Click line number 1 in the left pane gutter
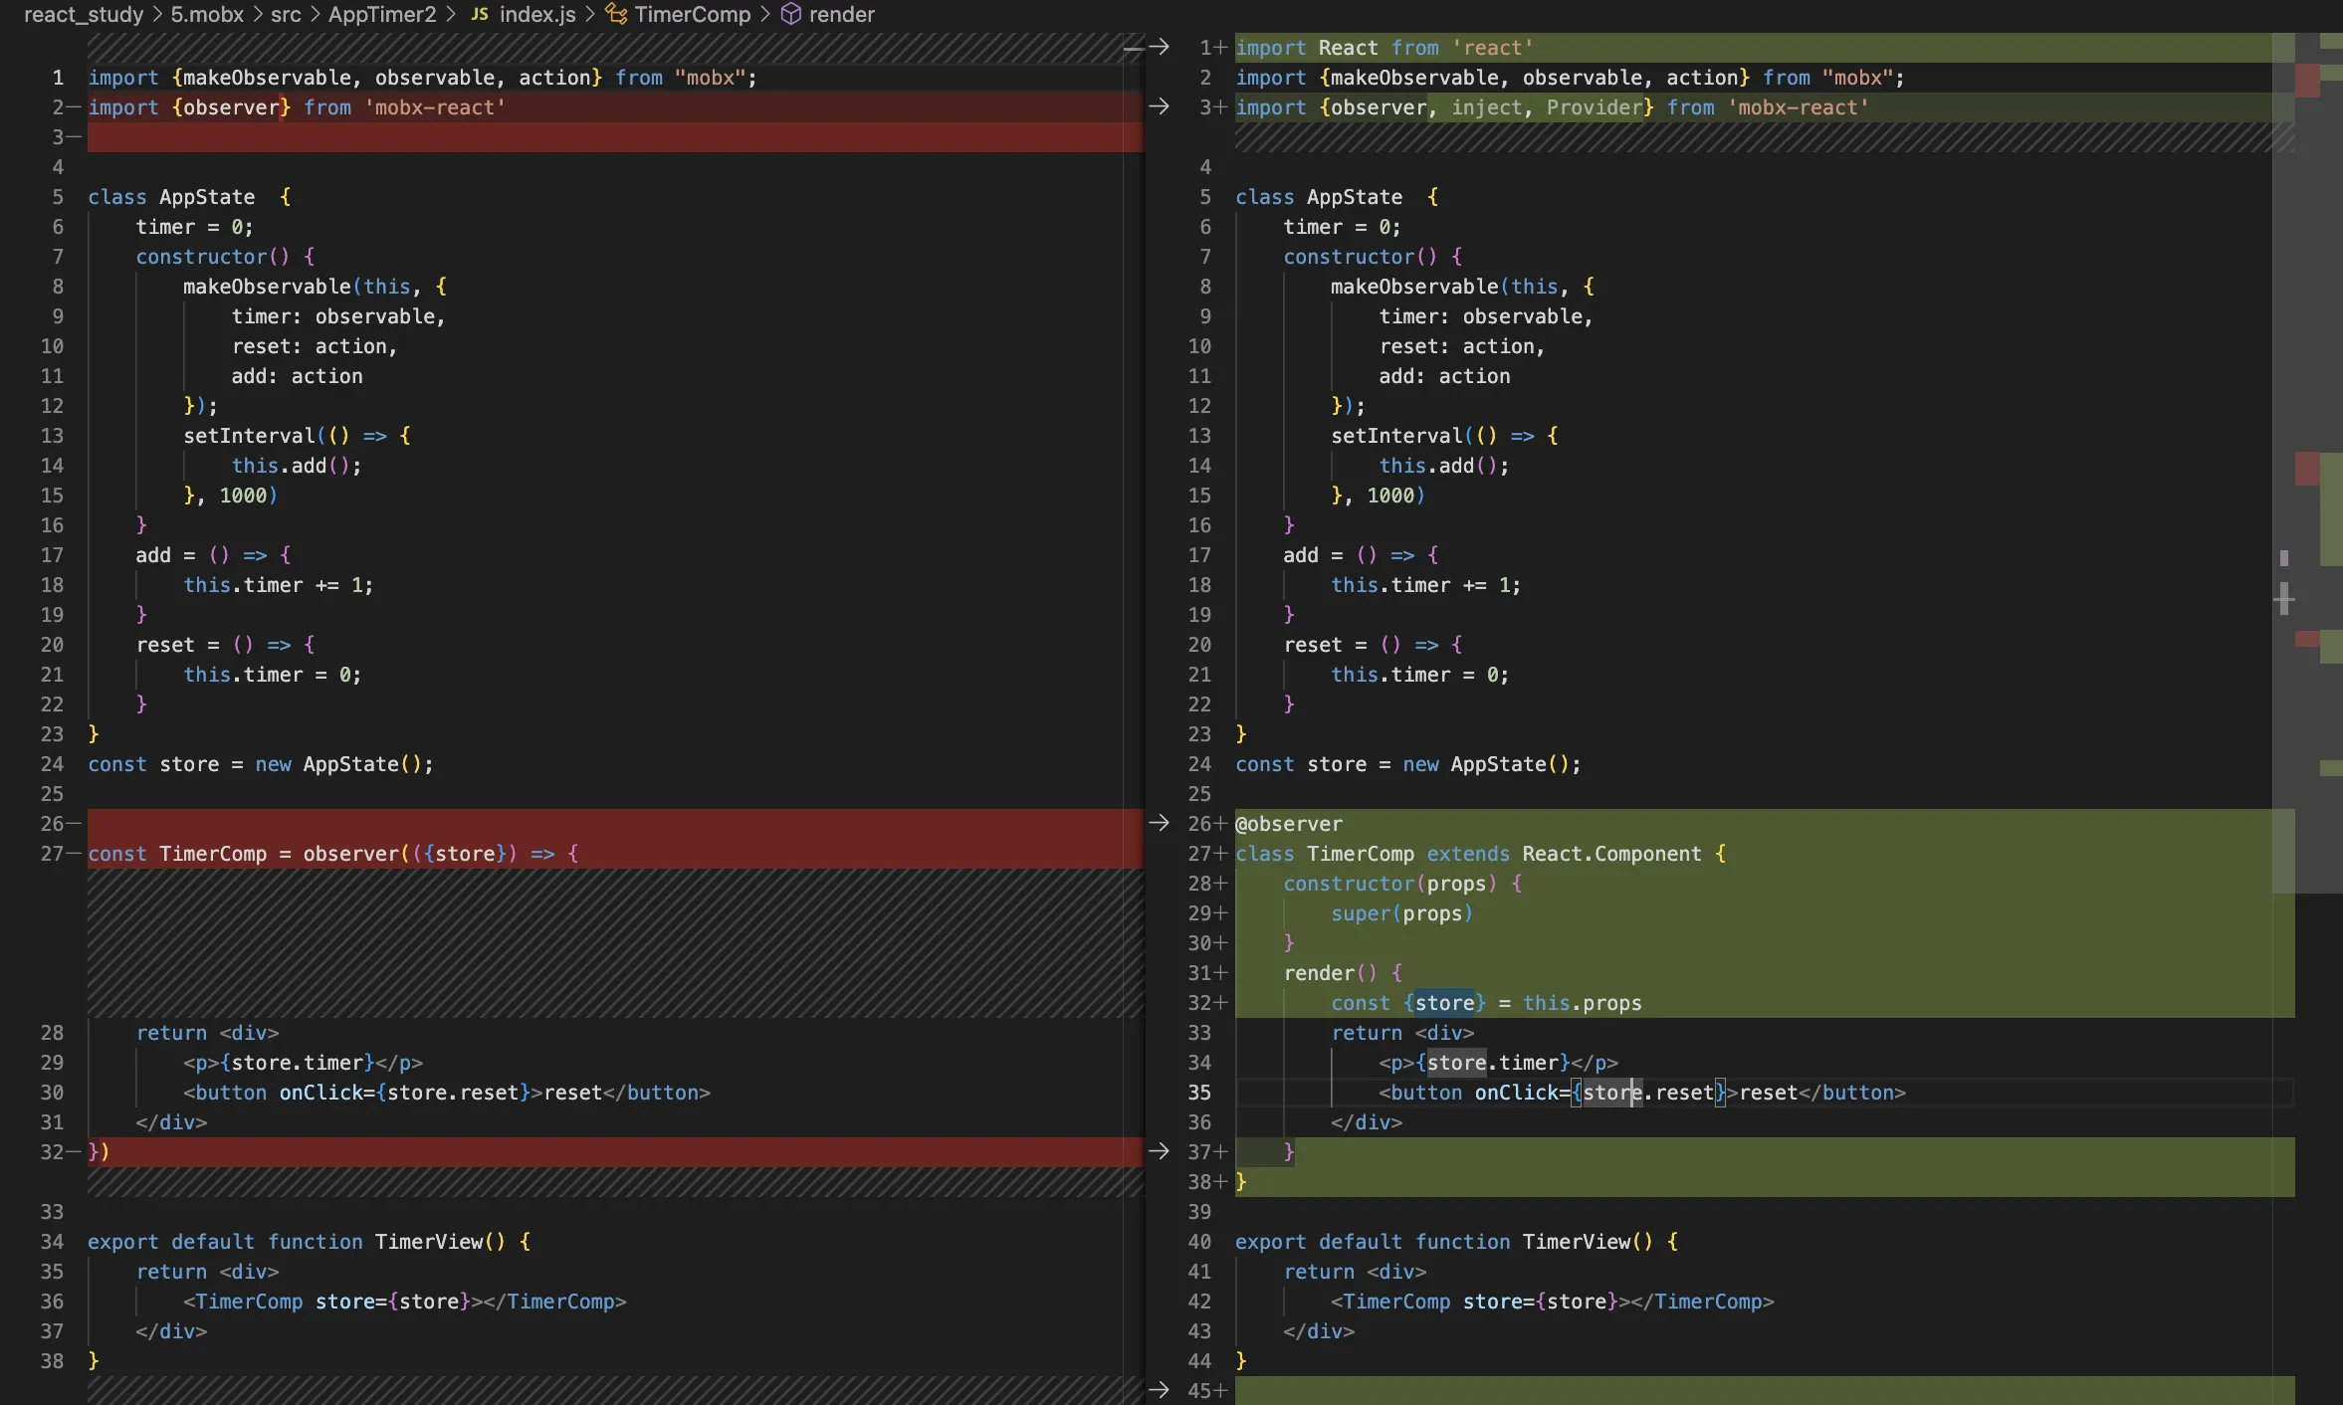The width and height of the screenshot is (2343, 1405). click(58, 78)
